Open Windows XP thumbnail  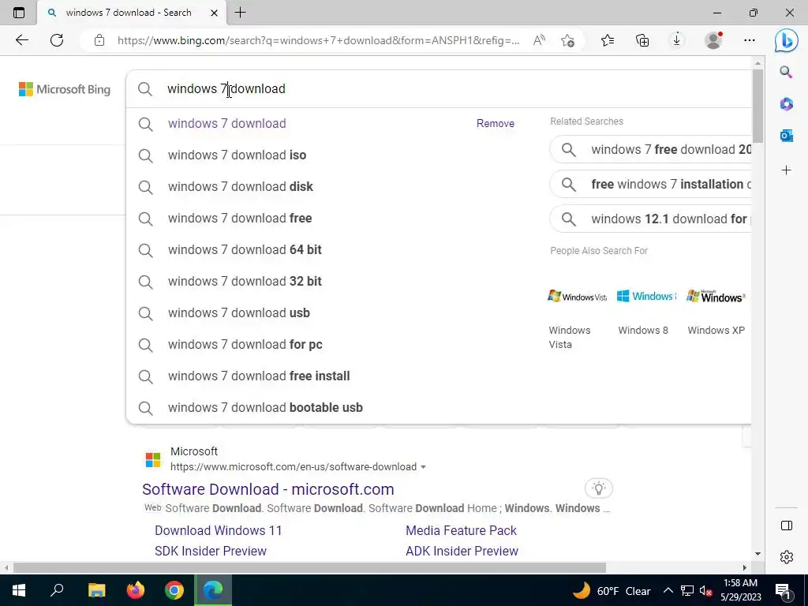click(716, 297)
